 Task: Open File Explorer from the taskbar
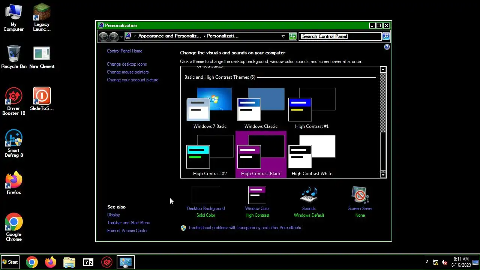pyautogui.click(x=69, y=262)
